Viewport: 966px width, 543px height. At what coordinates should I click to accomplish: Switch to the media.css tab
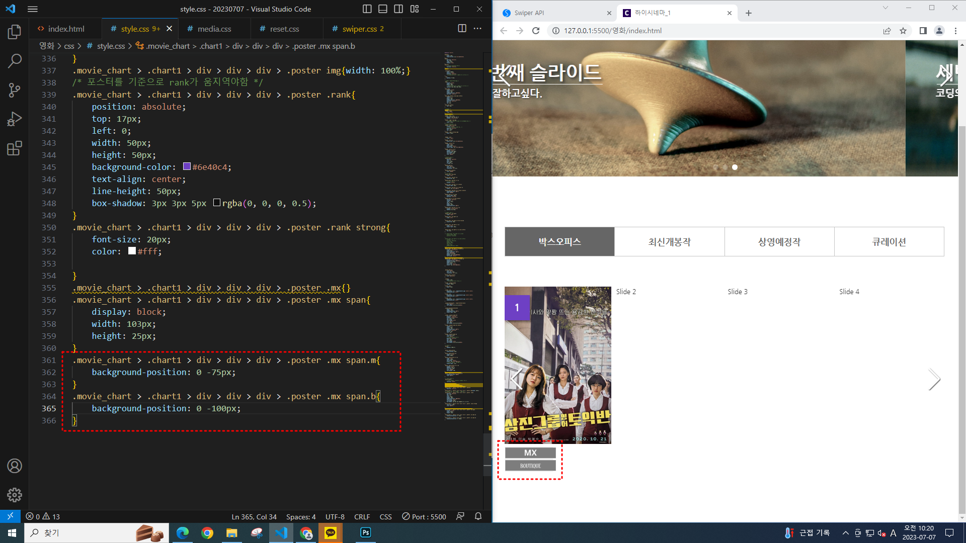click(x=214, y=29)
